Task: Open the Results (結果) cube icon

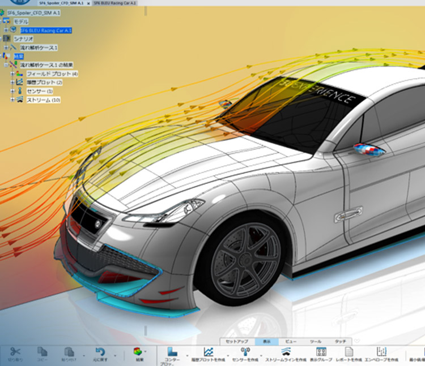Action: pyautogui.click(x=138, y=351)
